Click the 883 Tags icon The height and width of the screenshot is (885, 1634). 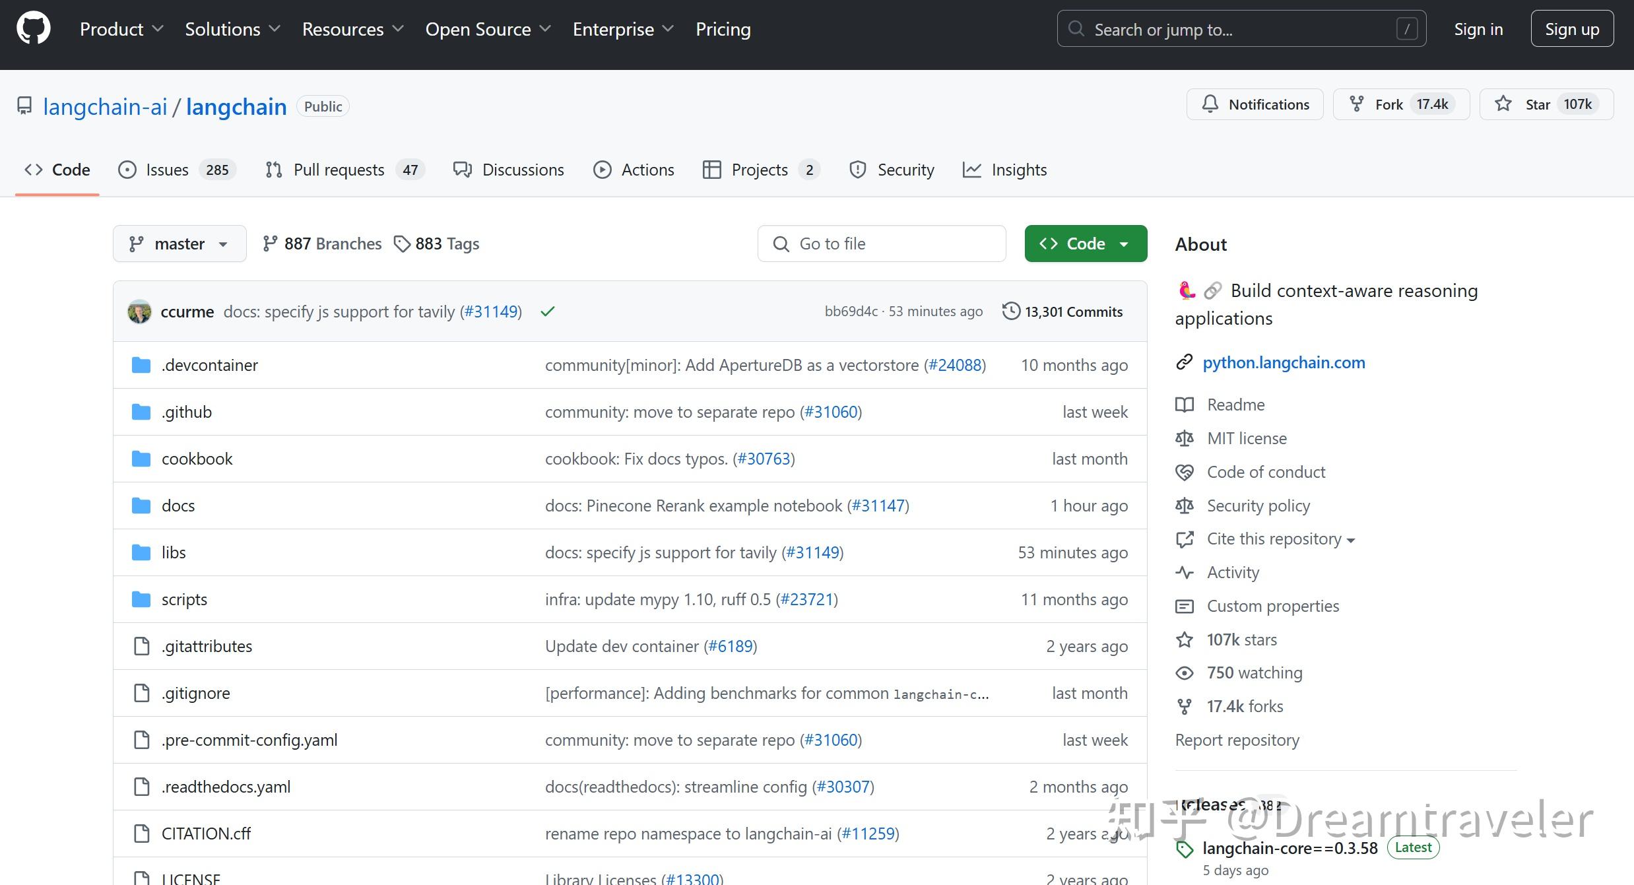coord(401,244)
